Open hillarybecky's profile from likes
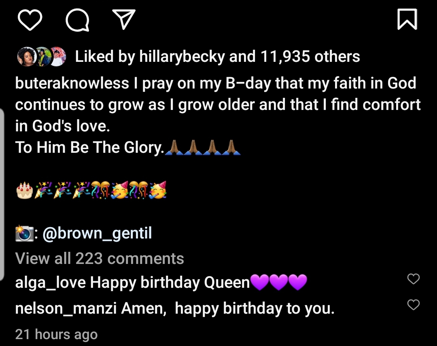 [x=182, y=57]
